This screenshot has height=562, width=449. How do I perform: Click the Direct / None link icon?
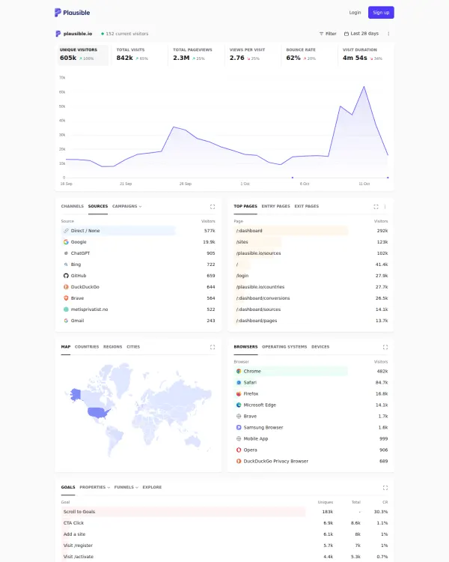66,231
